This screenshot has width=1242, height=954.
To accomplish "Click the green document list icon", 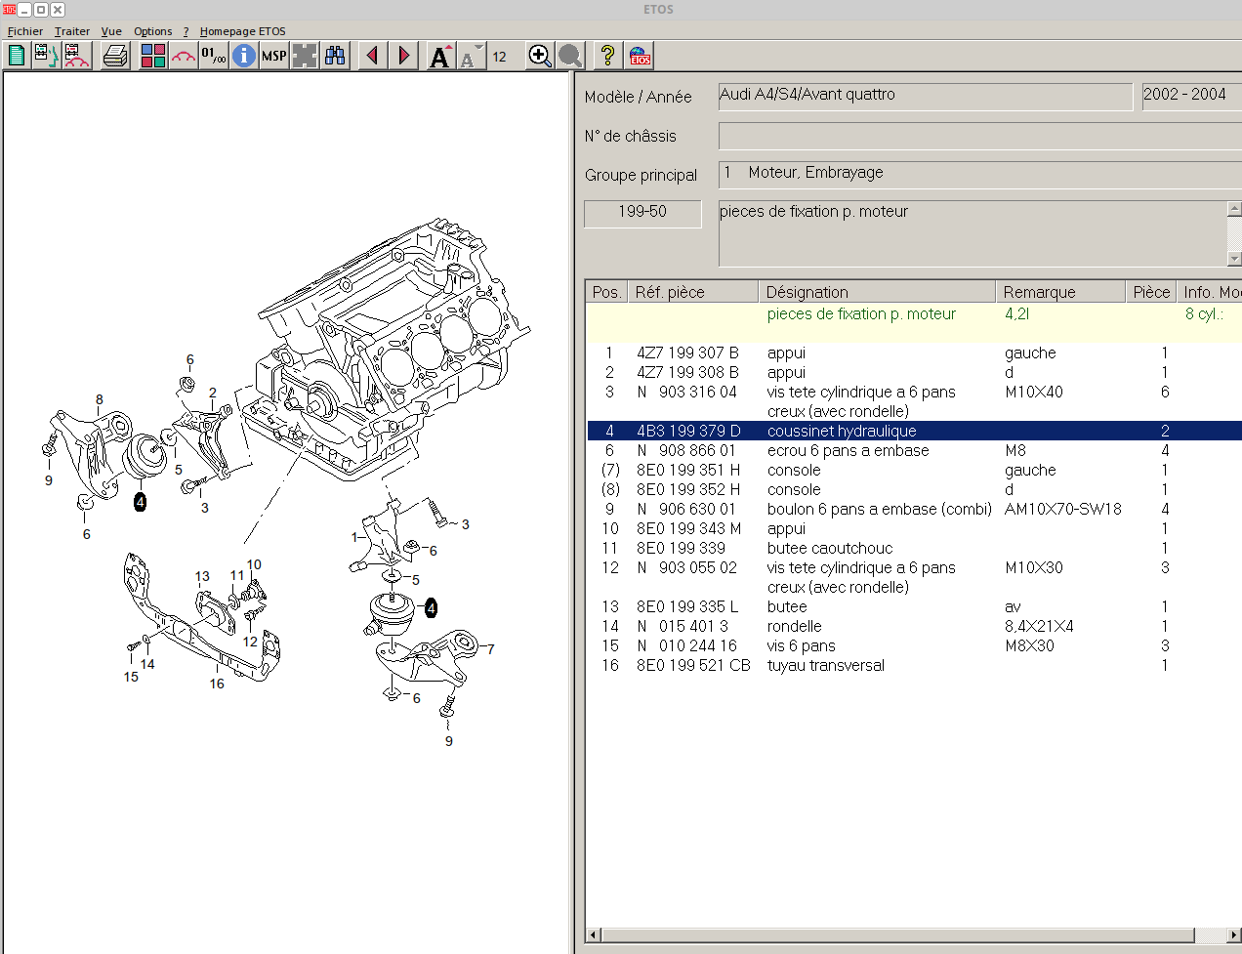I will coord(17,56).
